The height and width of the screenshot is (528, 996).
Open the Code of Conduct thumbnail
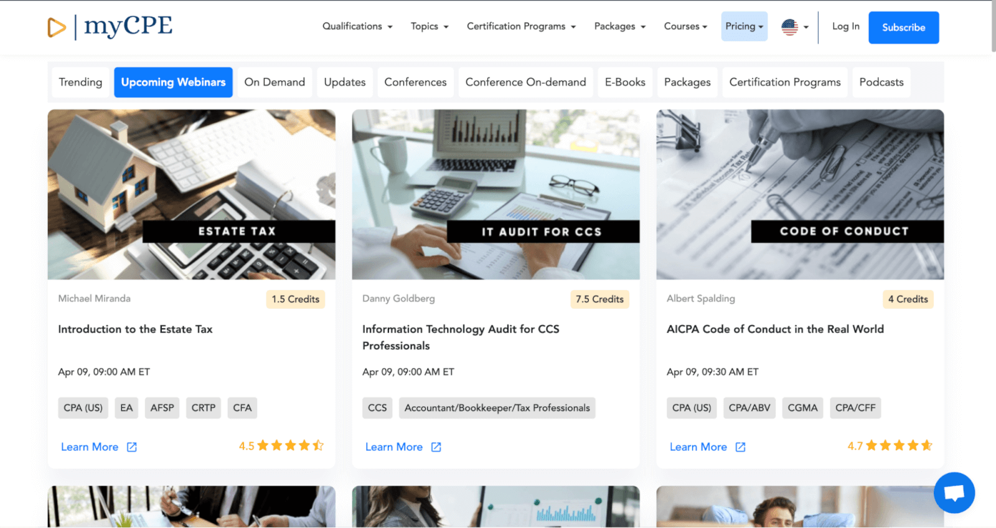[800, 194]
